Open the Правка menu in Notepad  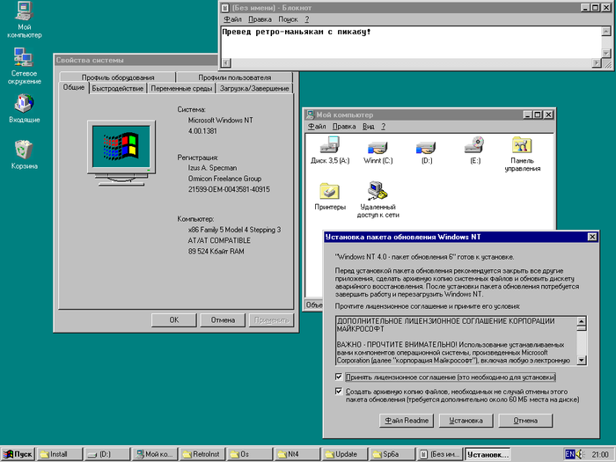pos(260,18)
